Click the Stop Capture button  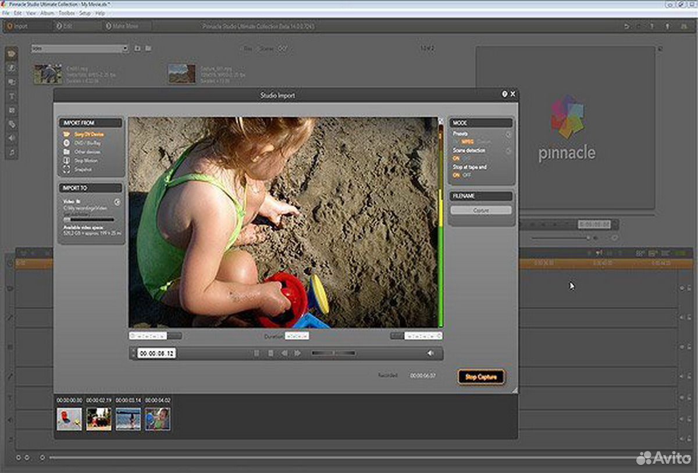480,377
